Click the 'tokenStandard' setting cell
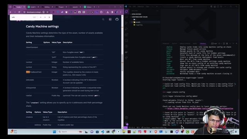The width and height of the screenshot is (247, 139). (x=32, y=47)
